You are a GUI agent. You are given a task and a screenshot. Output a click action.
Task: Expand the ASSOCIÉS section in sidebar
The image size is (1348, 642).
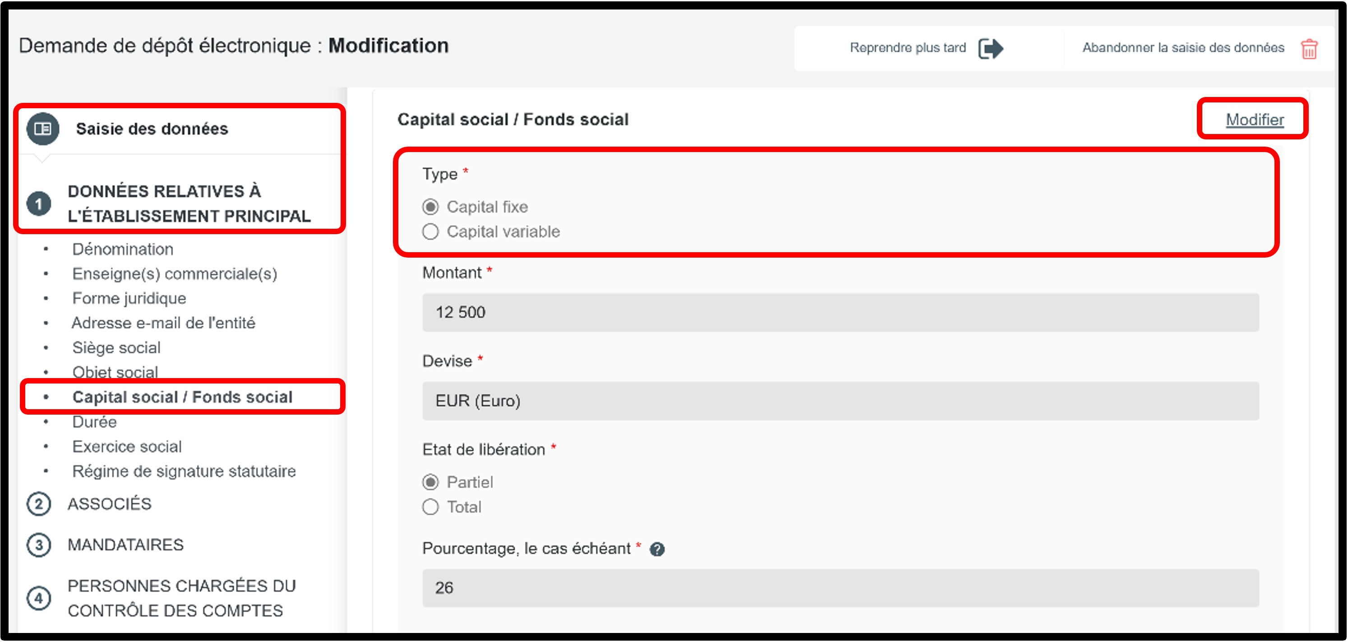coord(109,504)
